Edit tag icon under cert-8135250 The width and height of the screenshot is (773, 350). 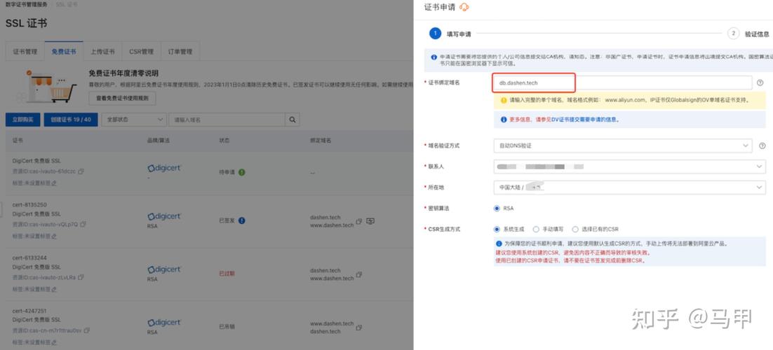pyautogui.click(x=54, y=237)
